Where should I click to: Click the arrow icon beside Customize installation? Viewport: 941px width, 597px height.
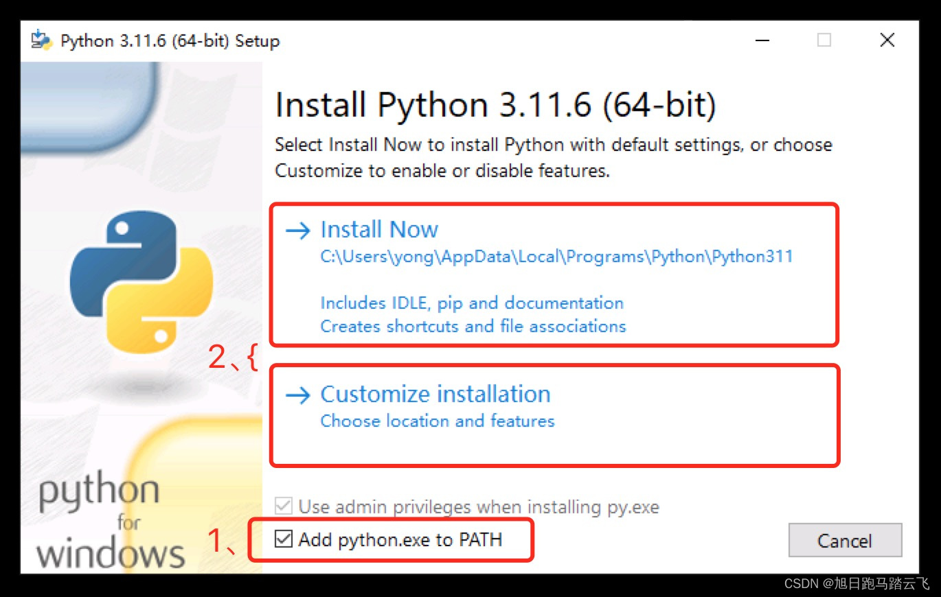point(298,395)
